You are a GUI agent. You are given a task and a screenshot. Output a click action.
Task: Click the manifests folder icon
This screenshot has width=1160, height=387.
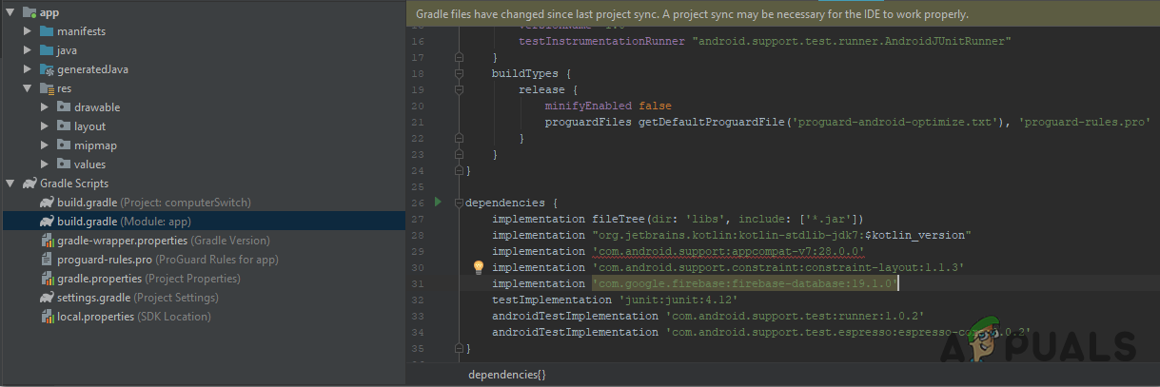(x=47, y=31)
